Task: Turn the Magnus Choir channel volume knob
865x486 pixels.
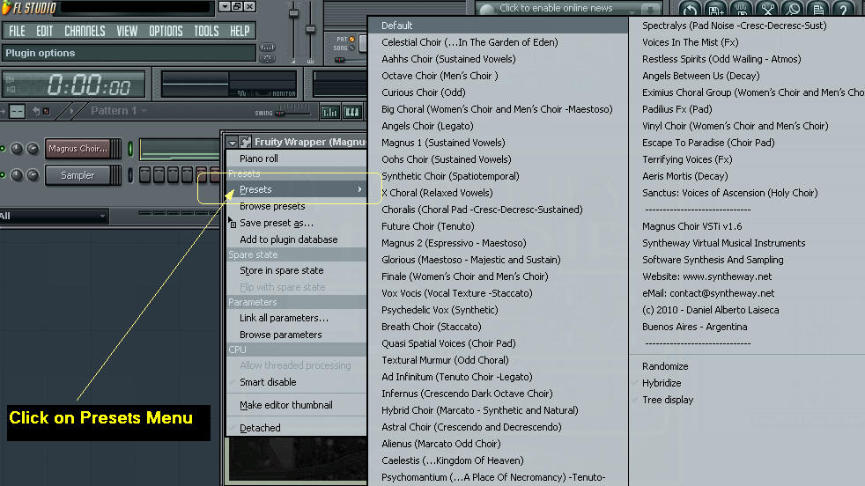Action: (33, 149)
